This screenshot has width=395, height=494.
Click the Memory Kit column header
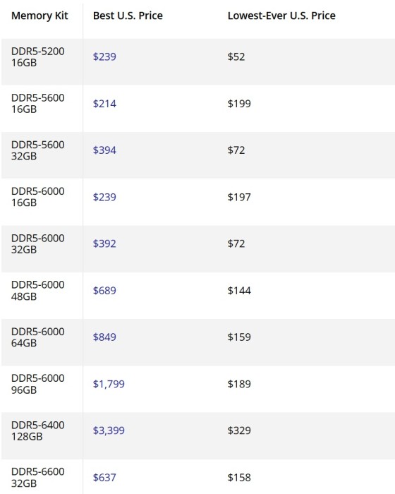coord(39,16)
